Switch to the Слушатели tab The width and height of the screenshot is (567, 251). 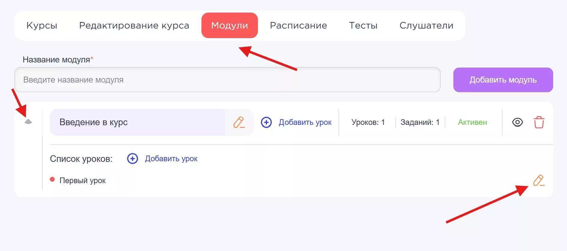[x=426, y=26]
